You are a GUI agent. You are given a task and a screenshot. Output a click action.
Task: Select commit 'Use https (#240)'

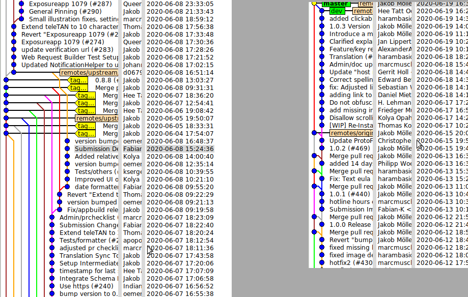(86, 286)
